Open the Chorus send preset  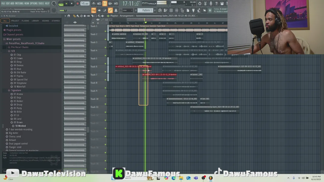[x=15, y=136]
